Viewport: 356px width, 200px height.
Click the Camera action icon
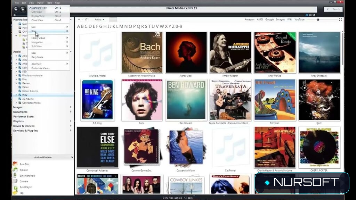coord(15,181)
